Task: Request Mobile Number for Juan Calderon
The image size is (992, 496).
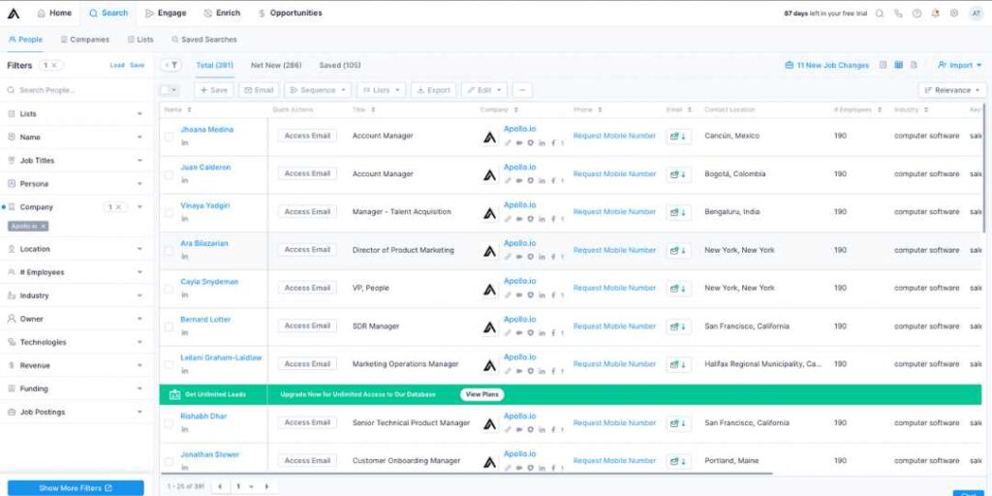Action: pos(614,174)
